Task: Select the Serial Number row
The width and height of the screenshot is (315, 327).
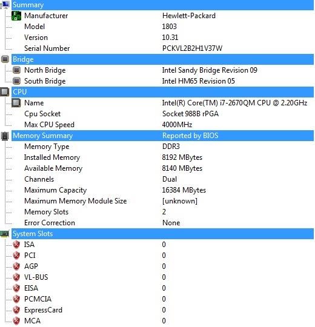Action: coord(162,48)
